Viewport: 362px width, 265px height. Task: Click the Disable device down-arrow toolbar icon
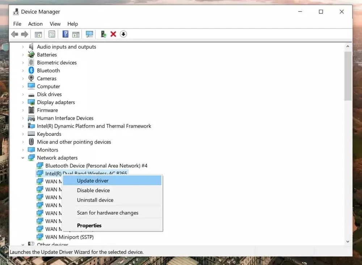[123, 34]
